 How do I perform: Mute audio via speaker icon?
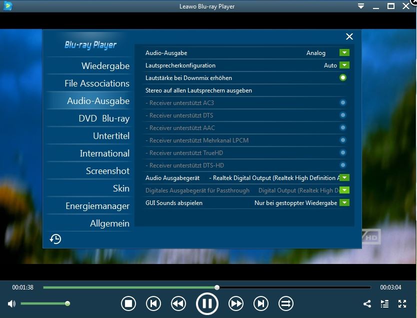pos(11,303)
